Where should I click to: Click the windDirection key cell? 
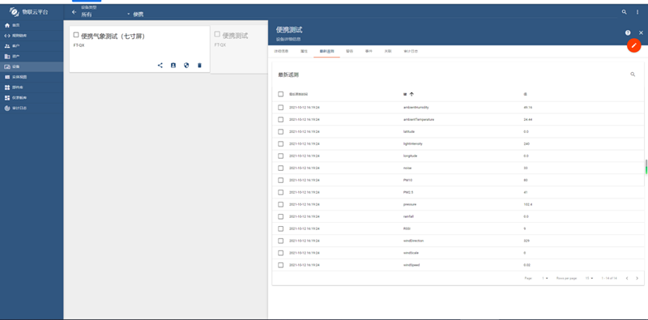pos(413,241)
